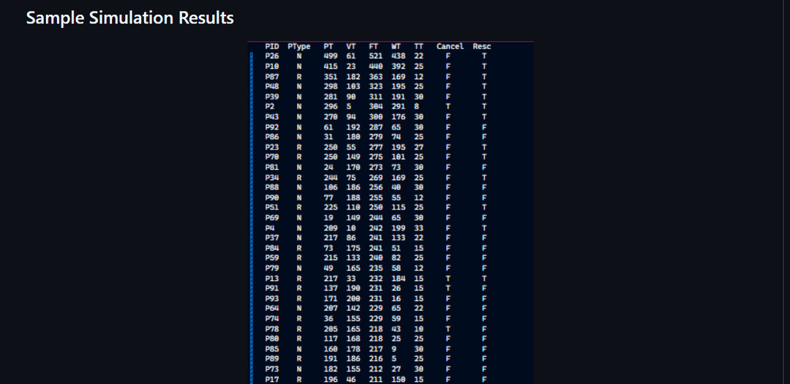Click patient ID "P79"
The image size is (790, 384).
tap(272, 268)
